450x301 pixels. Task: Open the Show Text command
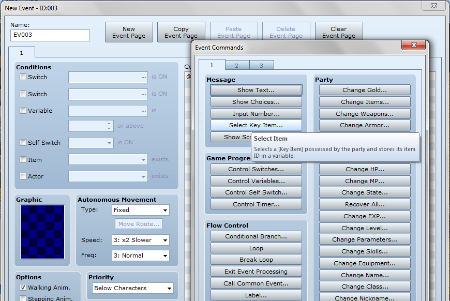(256, 90)
